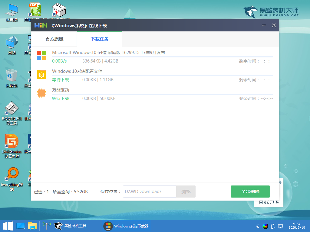Click 等待下载 status of 系统配置文件
Screen dimensions: 310x232
pos(61,80)
